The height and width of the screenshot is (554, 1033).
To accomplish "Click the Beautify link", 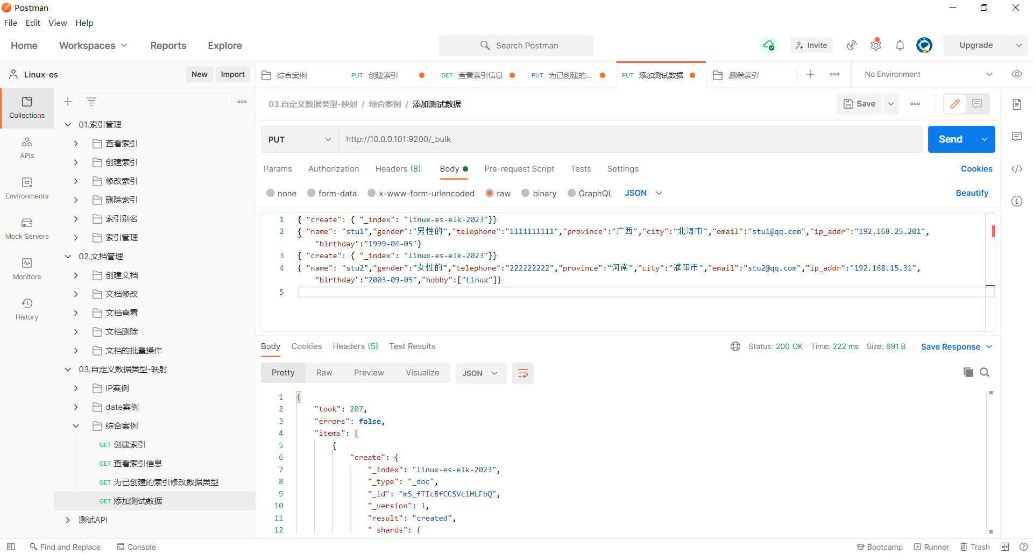I will (972, 193).
